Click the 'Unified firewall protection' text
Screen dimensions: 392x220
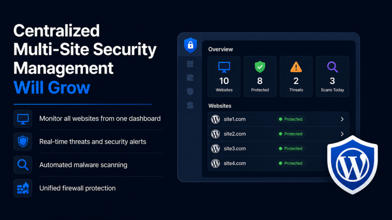point(77,188)
